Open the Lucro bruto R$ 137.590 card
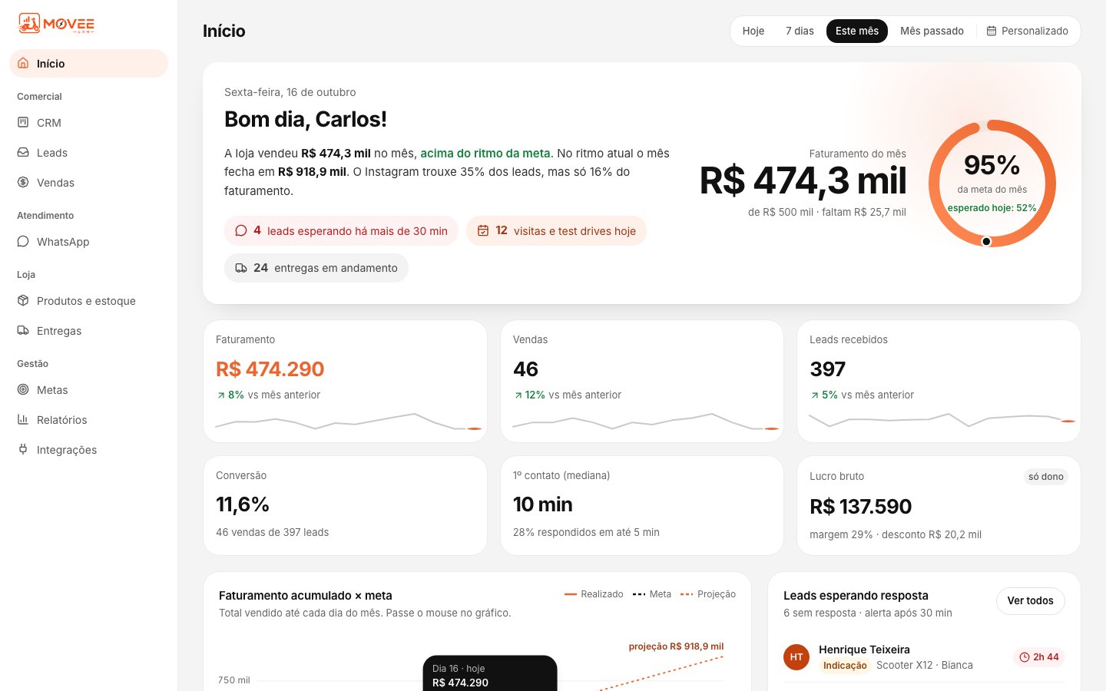Screen dimensions: 1106x691 pos(939,505)
